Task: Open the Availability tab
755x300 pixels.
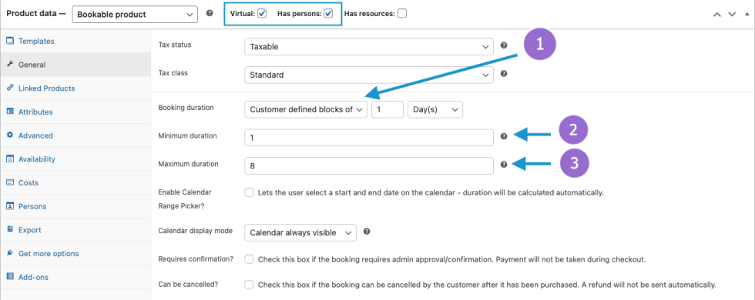Action: [x=37, y=159]
